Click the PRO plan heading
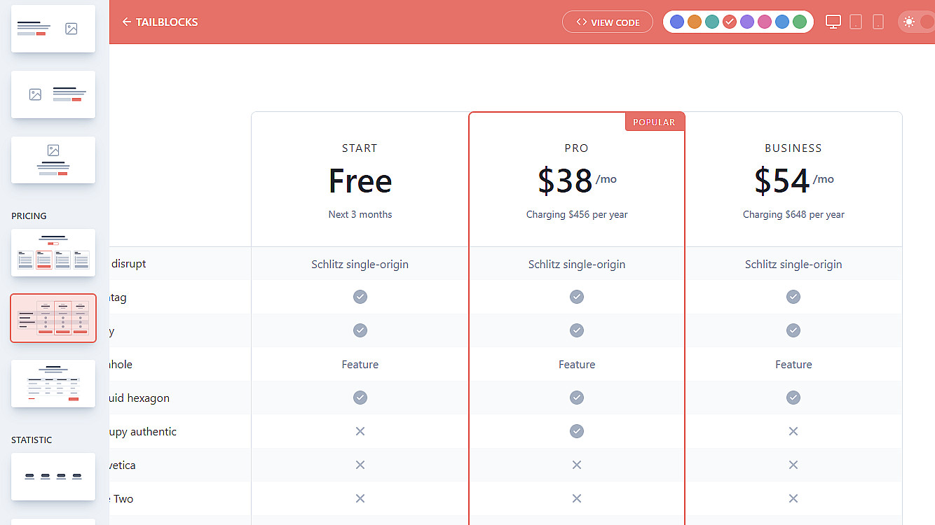Image resolution: width=935 pixels, height=525 pixels. click(577, 148)
